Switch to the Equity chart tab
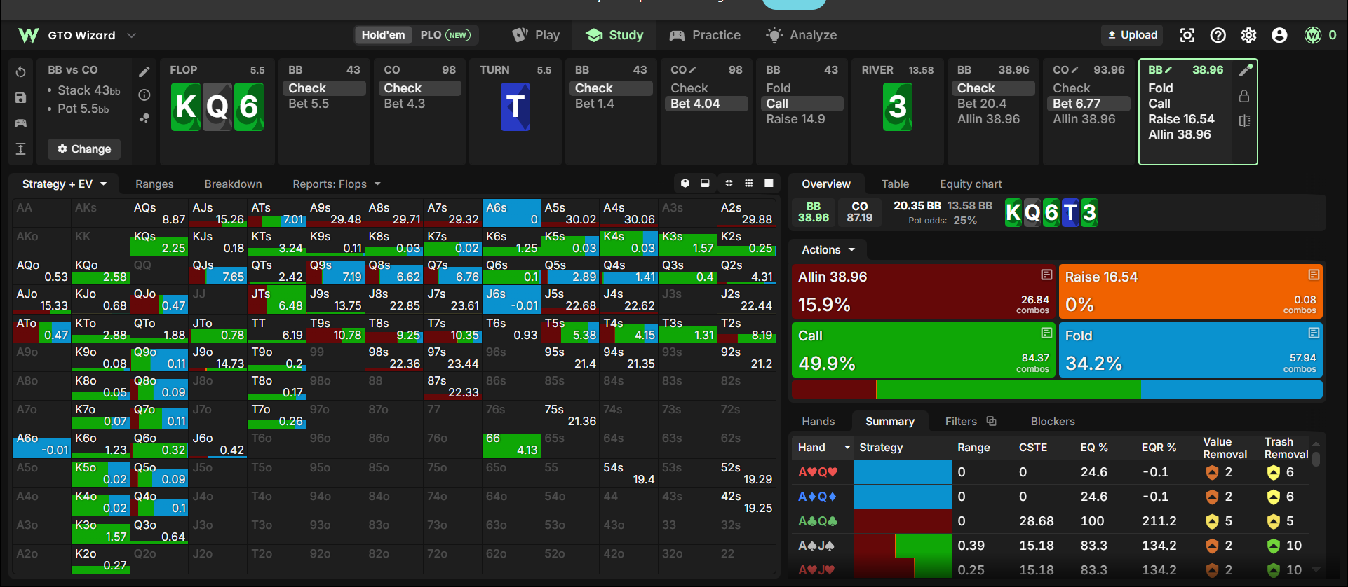 (x=971, y=184)
